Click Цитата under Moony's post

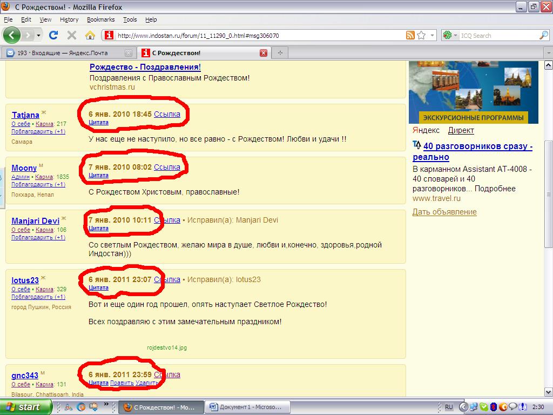pyautogui.click(x=98, y=176)
